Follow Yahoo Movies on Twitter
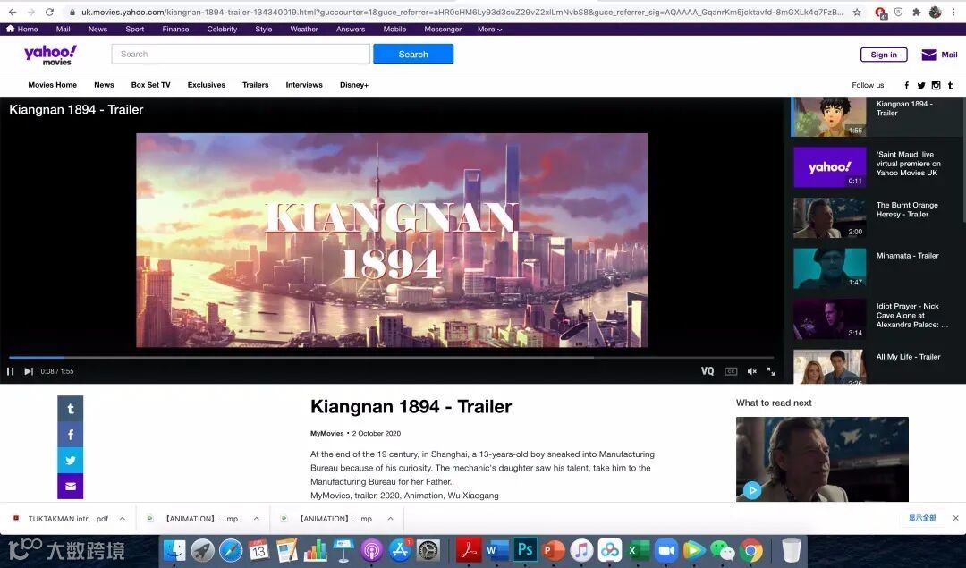Image resolution: width=966 pixels, height=568 pixels. [921, 85]
